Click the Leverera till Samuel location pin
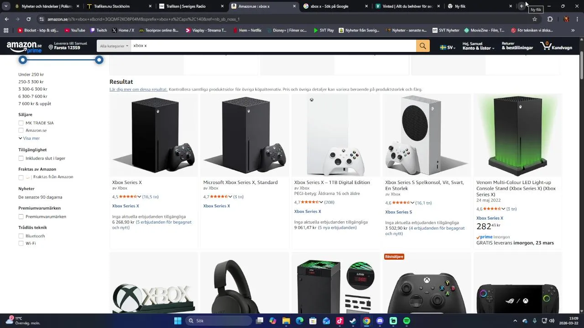584x328 pixels. pos(51,47)
